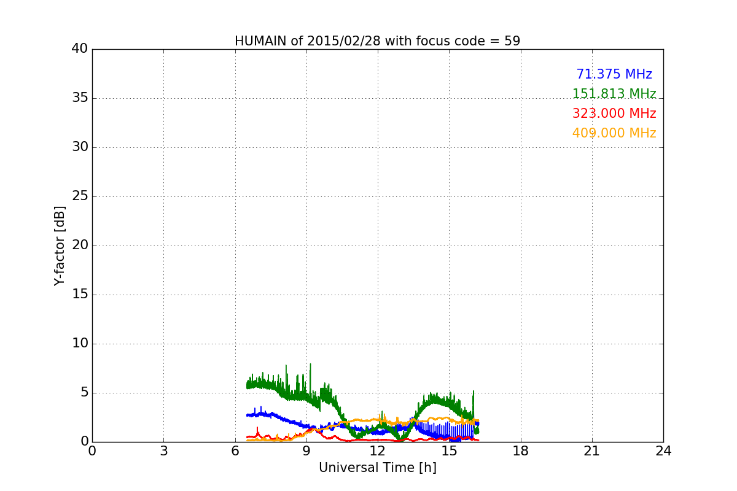
Task: Click the y-axis tick label 35
Action: pos(80,98)
